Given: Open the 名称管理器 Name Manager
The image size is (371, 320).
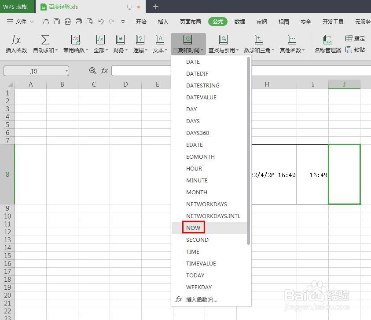Looking at the screenshot, I should (x=328, y=44).
